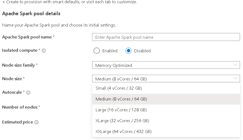243x140 pixels.
Task: Click the Estimated price label
Action: click(x=17, y=122)
